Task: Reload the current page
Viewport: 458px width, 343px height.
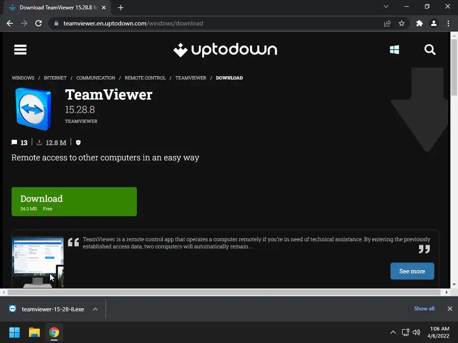Action: click(38, 23)
